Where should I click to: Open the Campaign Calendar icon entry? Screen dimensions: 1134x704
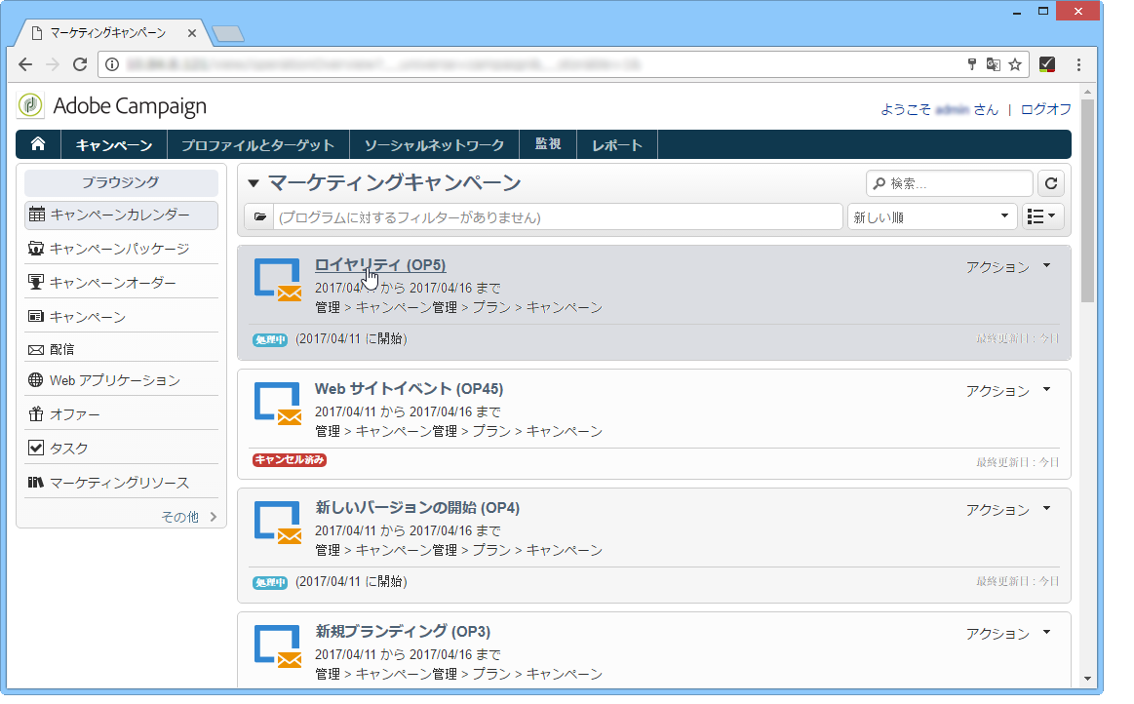37,215
